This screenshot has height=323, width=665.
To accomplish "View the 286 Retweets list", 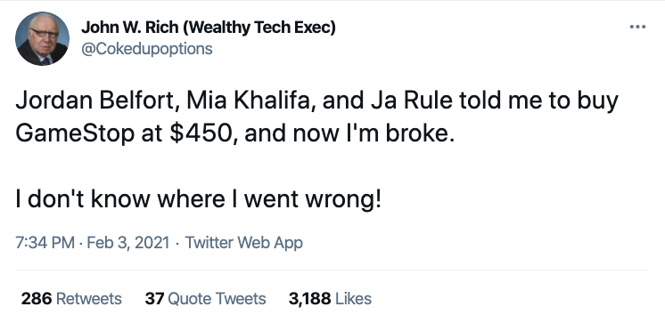I will tap(71, 299).
